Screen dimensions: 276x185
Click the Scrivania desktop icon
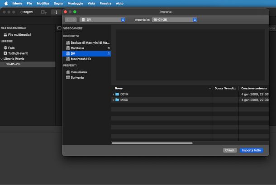pos(68,77)
